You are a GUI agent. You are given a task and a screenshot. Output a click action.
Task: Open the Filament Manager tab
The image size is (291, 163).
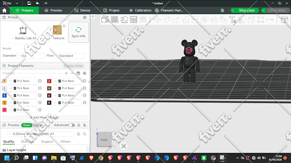point(169,11)
